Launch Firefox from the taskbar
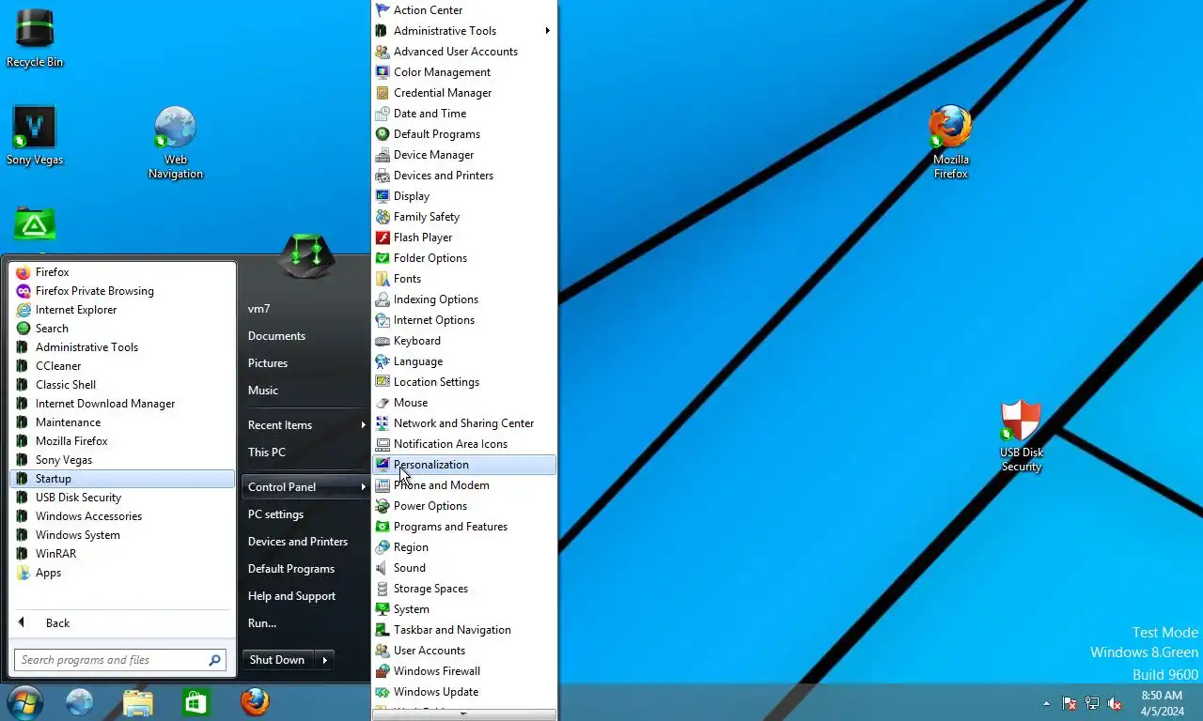This screenshot has height=721, width=1203. point(255,702)
